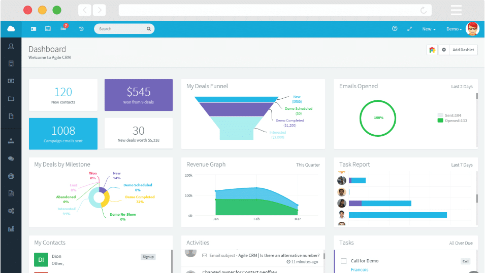Open the reports bar chart sidebar icon
This screenshot has height=278, width=485.
click(x=11, y=229)
